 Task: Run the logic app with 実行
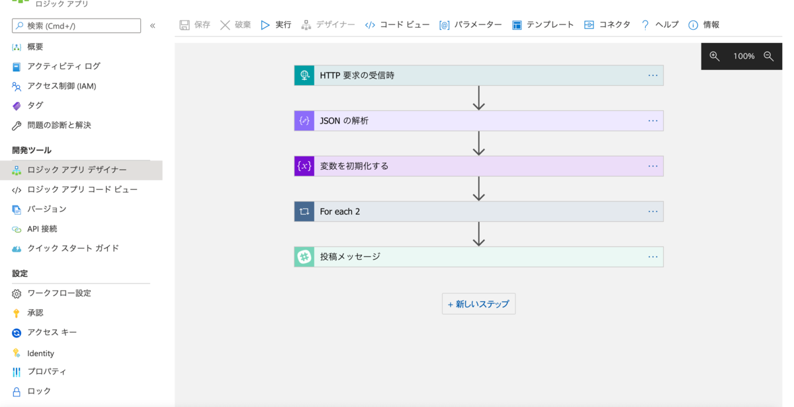pos(276,24)
